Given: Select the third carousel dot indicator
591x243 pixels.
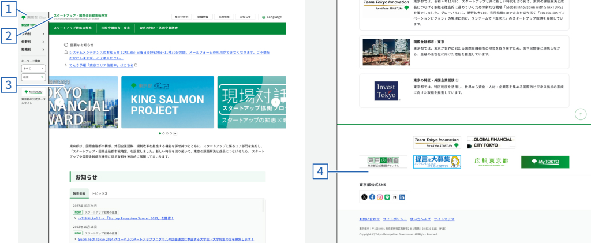Looking at the screenshot, I should (167, 133).
